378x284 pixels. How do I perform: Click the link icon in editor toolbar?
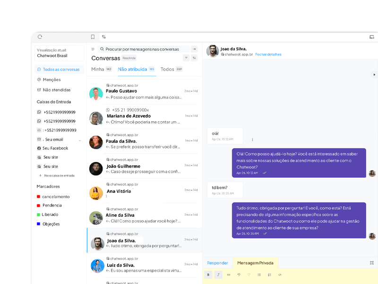coord(229,275)
